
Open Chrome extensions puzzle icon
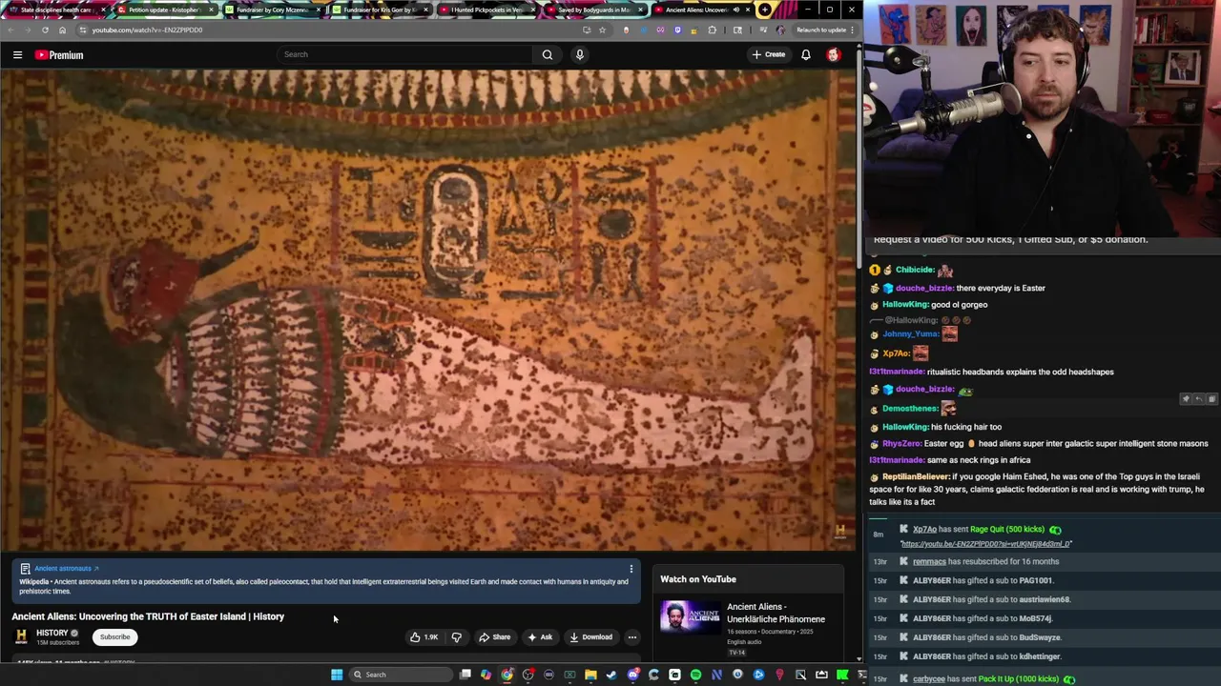pyautogui.click(x=712, y=30)
